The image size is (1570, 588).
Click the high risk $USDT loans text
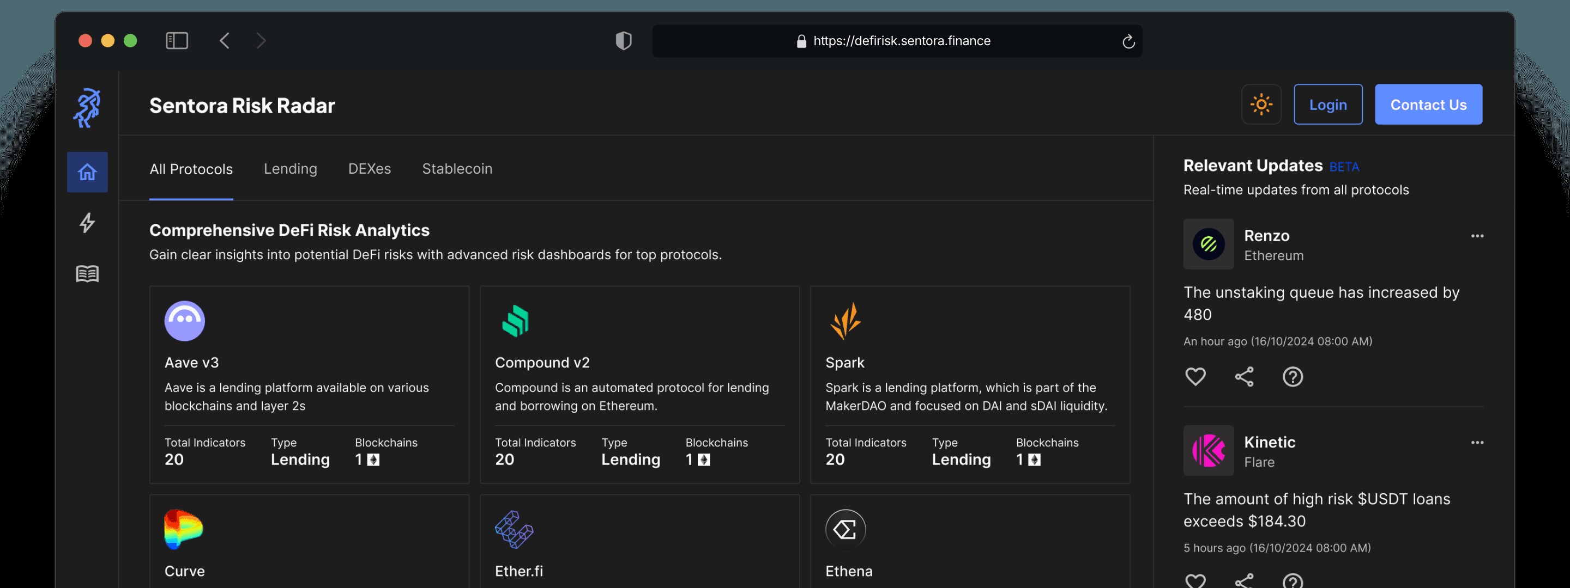coord(1317,510)
